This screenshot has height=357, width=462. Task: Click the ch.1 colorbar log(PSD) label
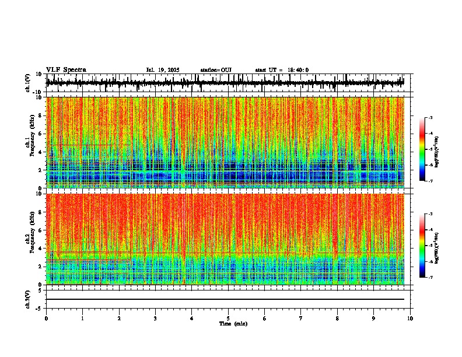point(436,152)
